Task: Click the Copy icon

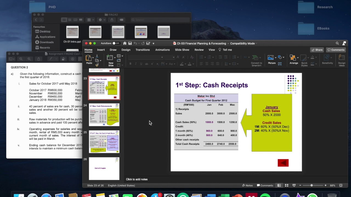Action: [x=97, y=60]
